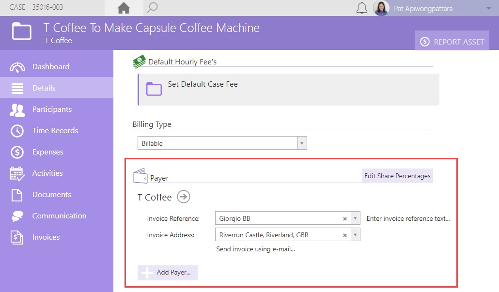Clear the Invoice Address value
The image size is (499, 292).
point(344,235)
